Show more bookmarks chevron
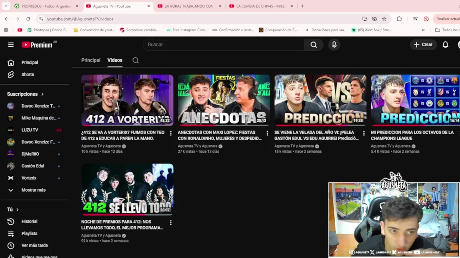This screenshot has height=258, width=460. (423, 30)
